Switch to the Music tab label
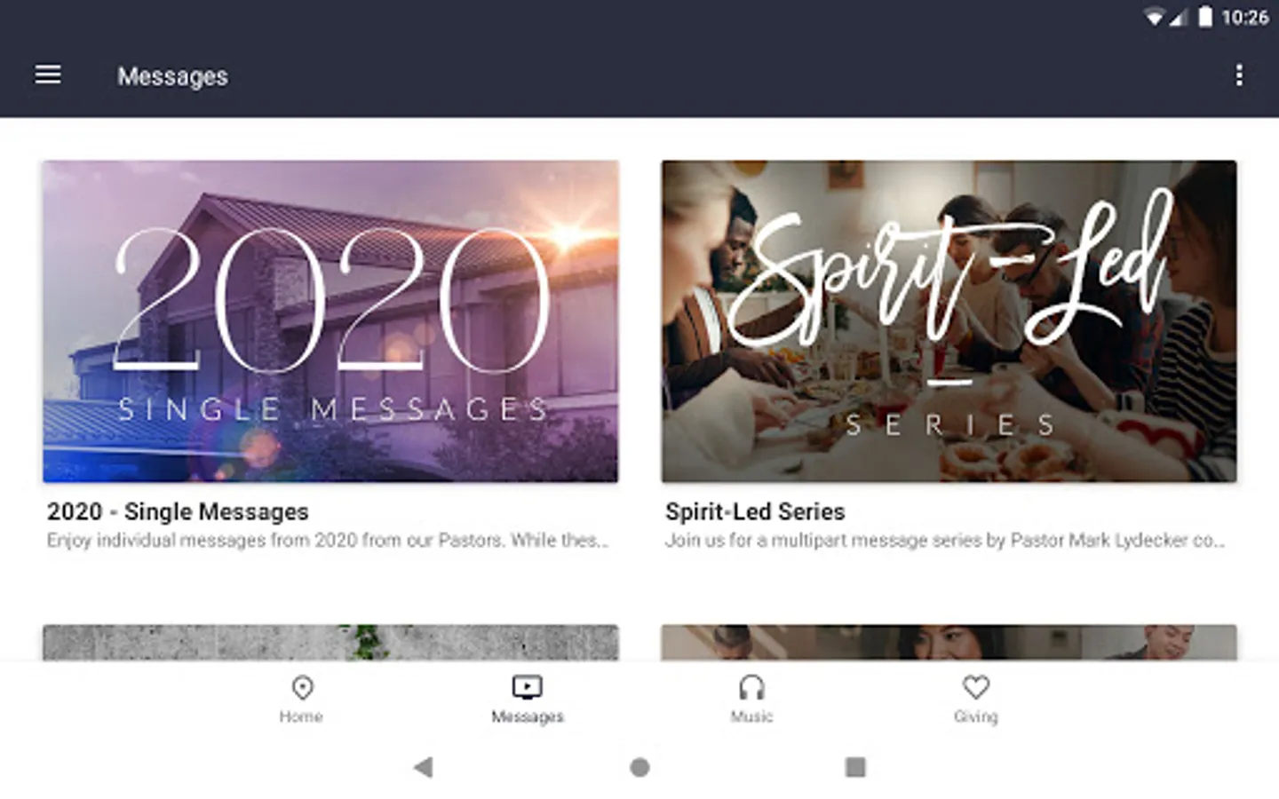Screen dimensions: 1279x799 [x=751, y=716]
